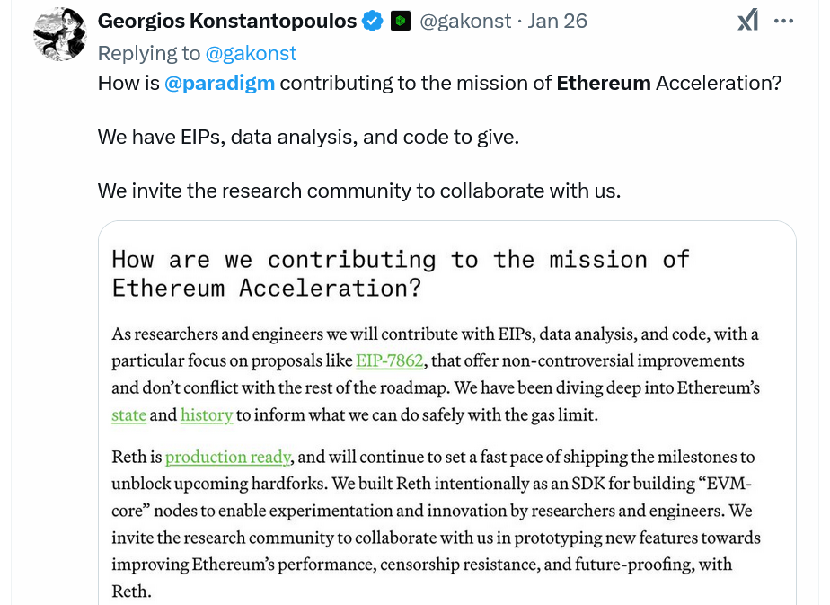The width and height of the screenshot is (830, 605).
Task: Click the embedded article heading about Ethereum Acceleration
Action: click(400, 273)
